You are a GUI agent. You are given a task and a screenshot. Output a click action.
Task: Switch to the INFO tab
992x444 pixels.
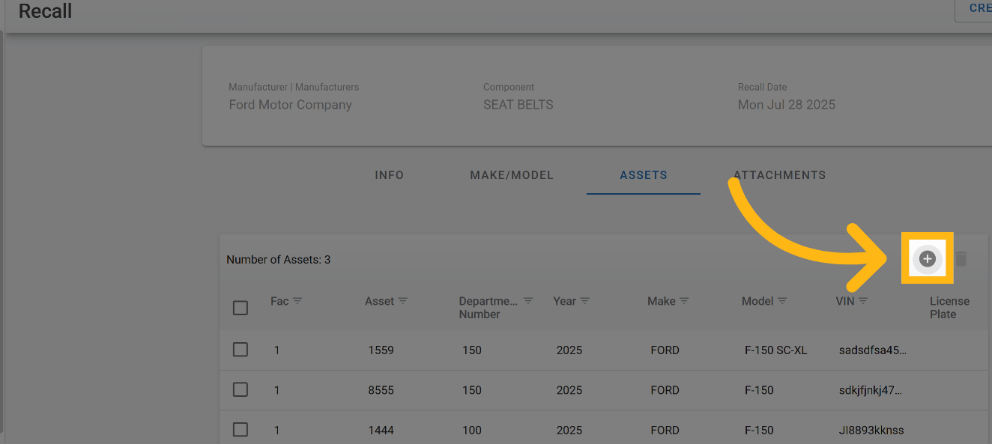[x=389, y=175]
